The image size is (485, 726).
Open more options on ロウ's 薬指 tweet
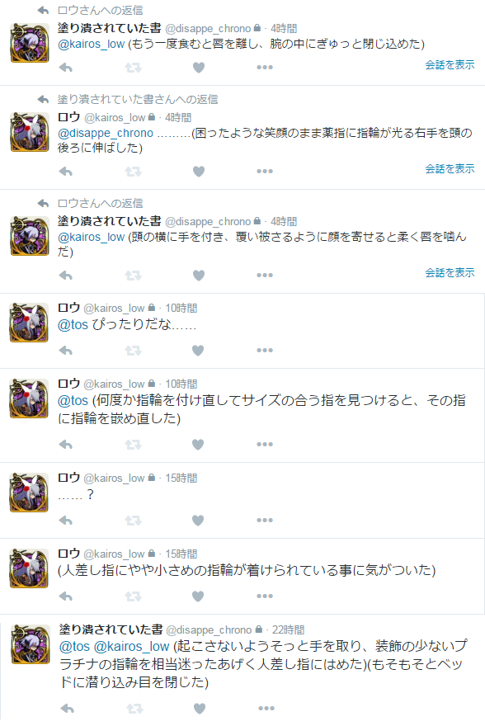point(265,172)
